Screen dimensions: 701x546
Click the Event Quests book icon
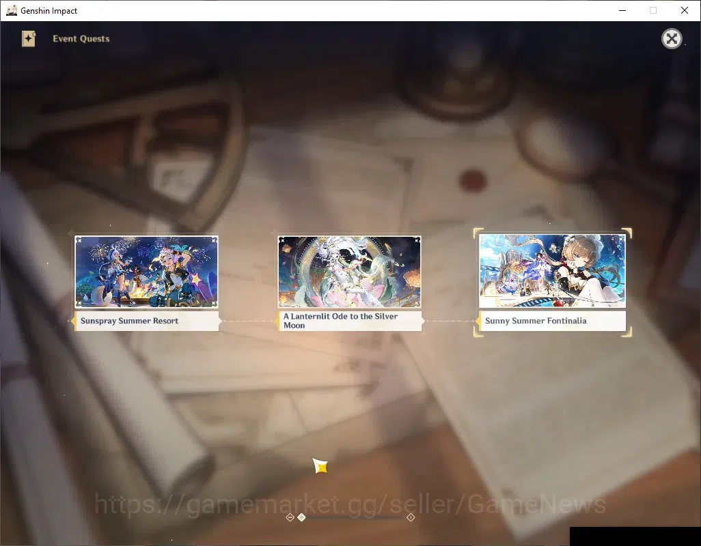29,39
